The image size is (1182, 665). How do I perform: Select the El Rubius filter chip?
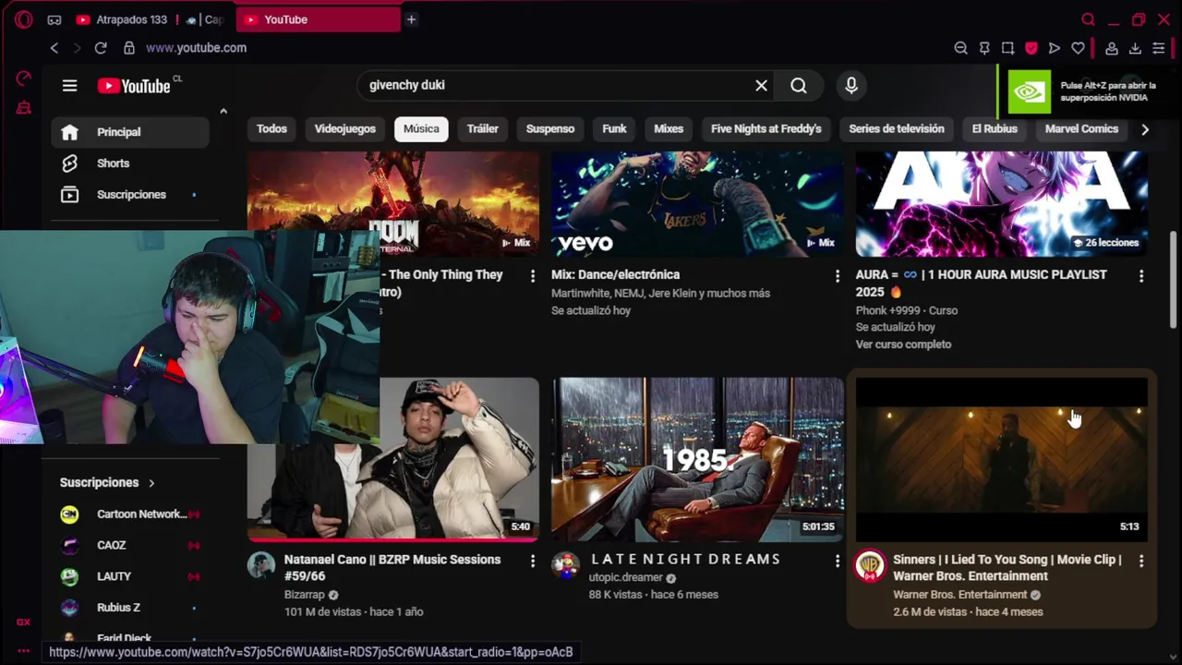pyautogui.click(x=995, y=129)
